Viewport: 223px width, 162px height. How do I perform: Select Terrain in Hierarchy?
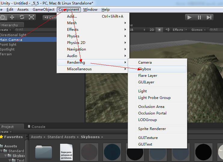coord(28,54)
